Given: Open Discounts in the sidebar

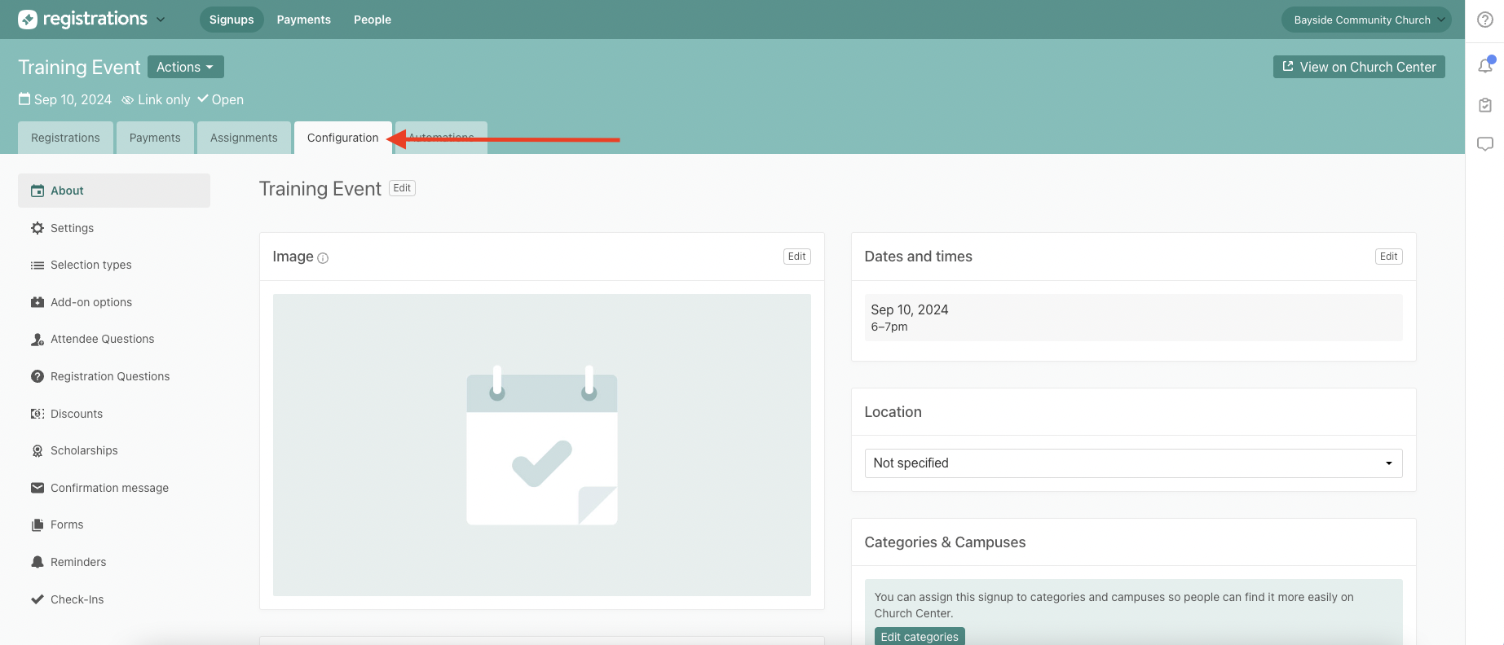Looking at the screenshot, I should click(76, 414).
